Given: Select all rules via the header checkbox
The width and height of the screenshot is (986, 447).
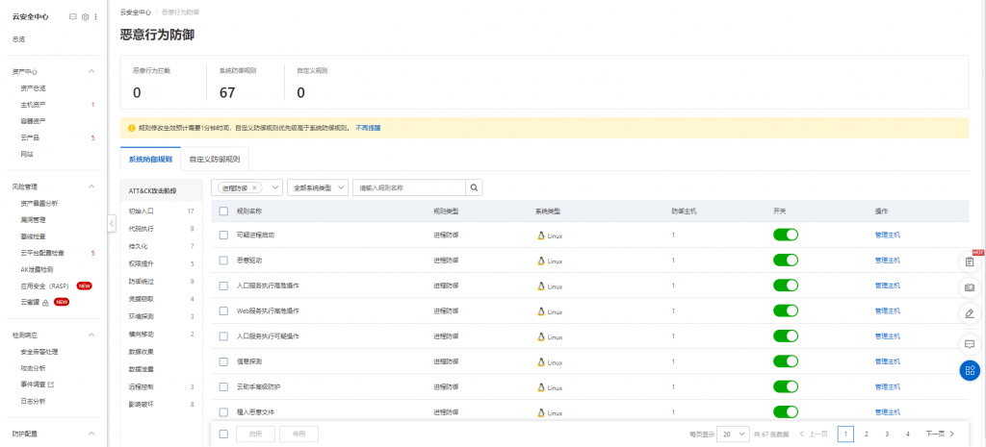Looking at the screenshot, I should [x=223, y=211].
